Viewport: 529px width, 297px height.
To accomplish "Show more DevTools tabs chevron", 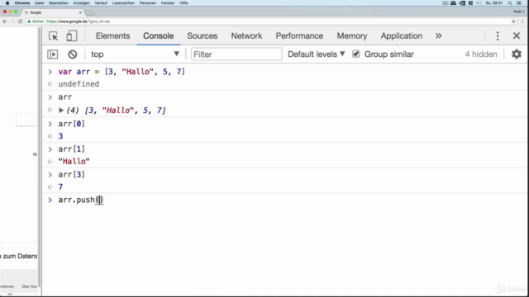I will pyautogui.click(x=438, y=35).
